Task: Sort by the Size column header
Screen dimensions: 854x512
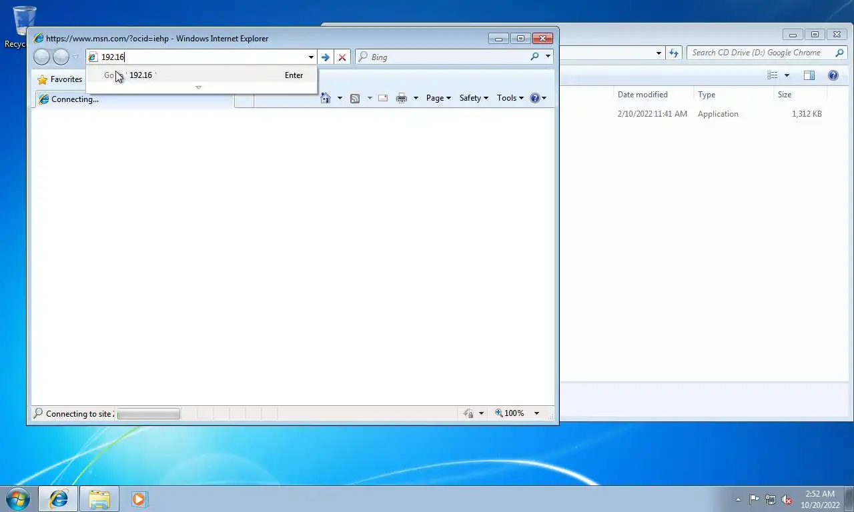Action: point(801,95)
